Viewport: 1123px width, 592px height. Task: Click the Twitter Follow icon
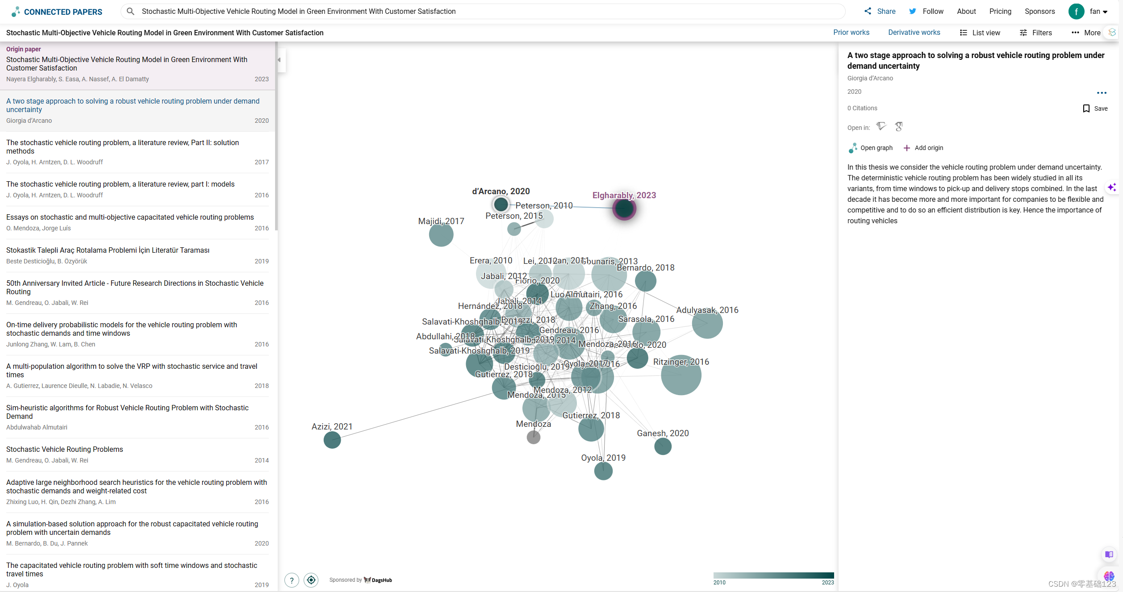click(x=913, y=11)
